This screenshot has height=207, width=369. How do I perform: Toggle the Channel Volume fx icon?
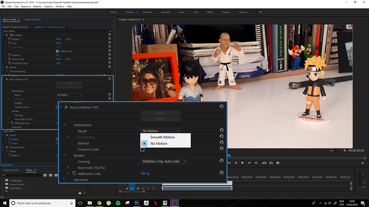7,147
